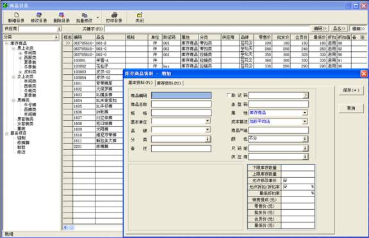Click the 规格 input field in dialog
The height and width of the screenshot is (238, 369).
(x=181, y=113)
